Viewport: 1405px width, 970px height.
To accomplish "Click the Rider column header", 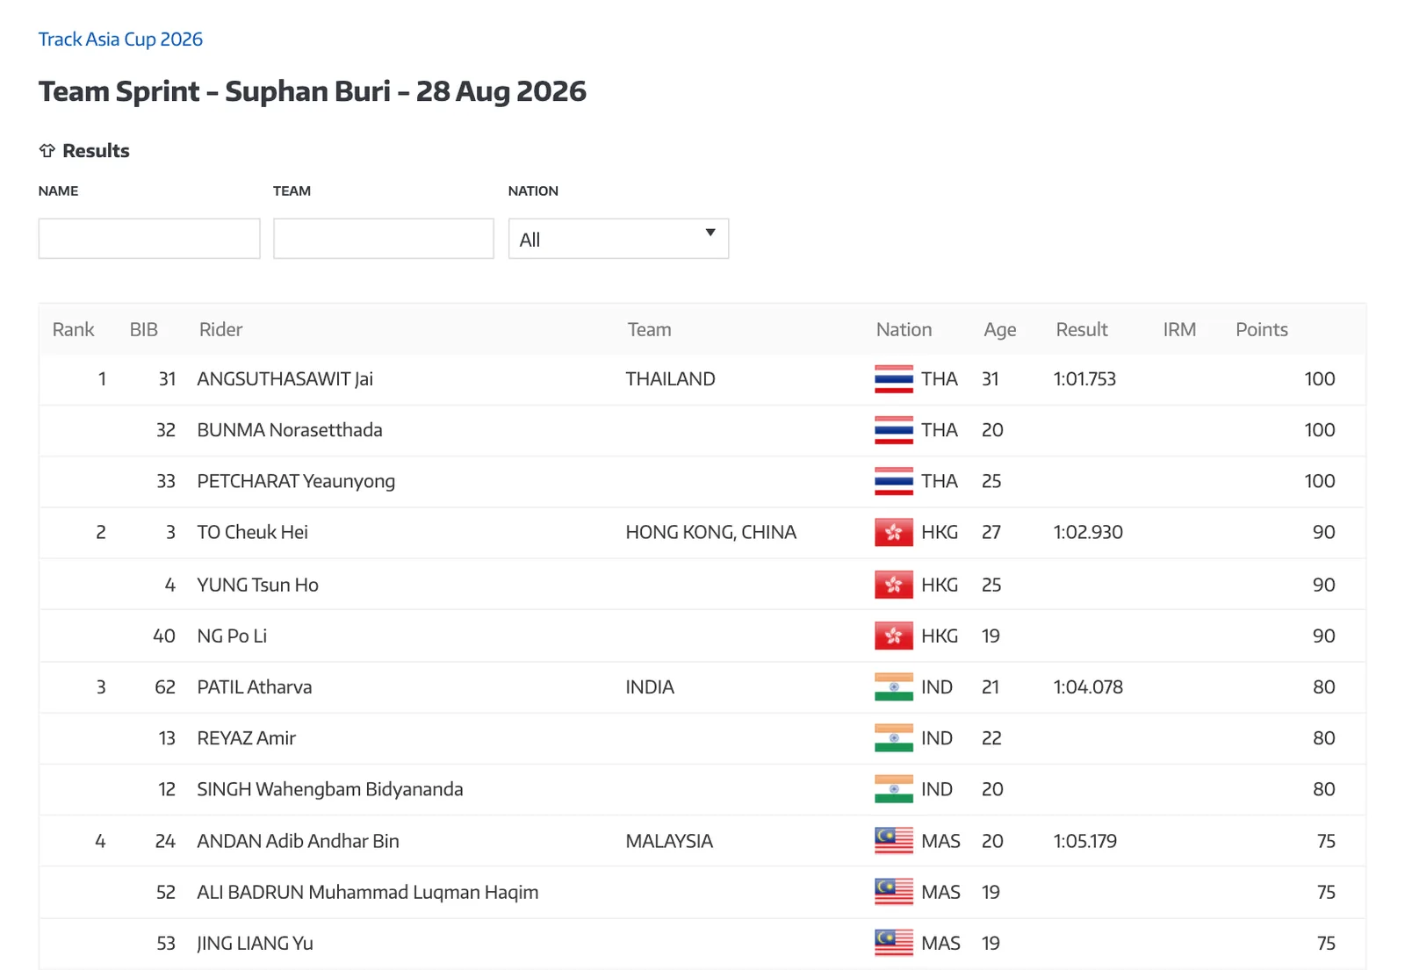I will (x=220, y=329).
